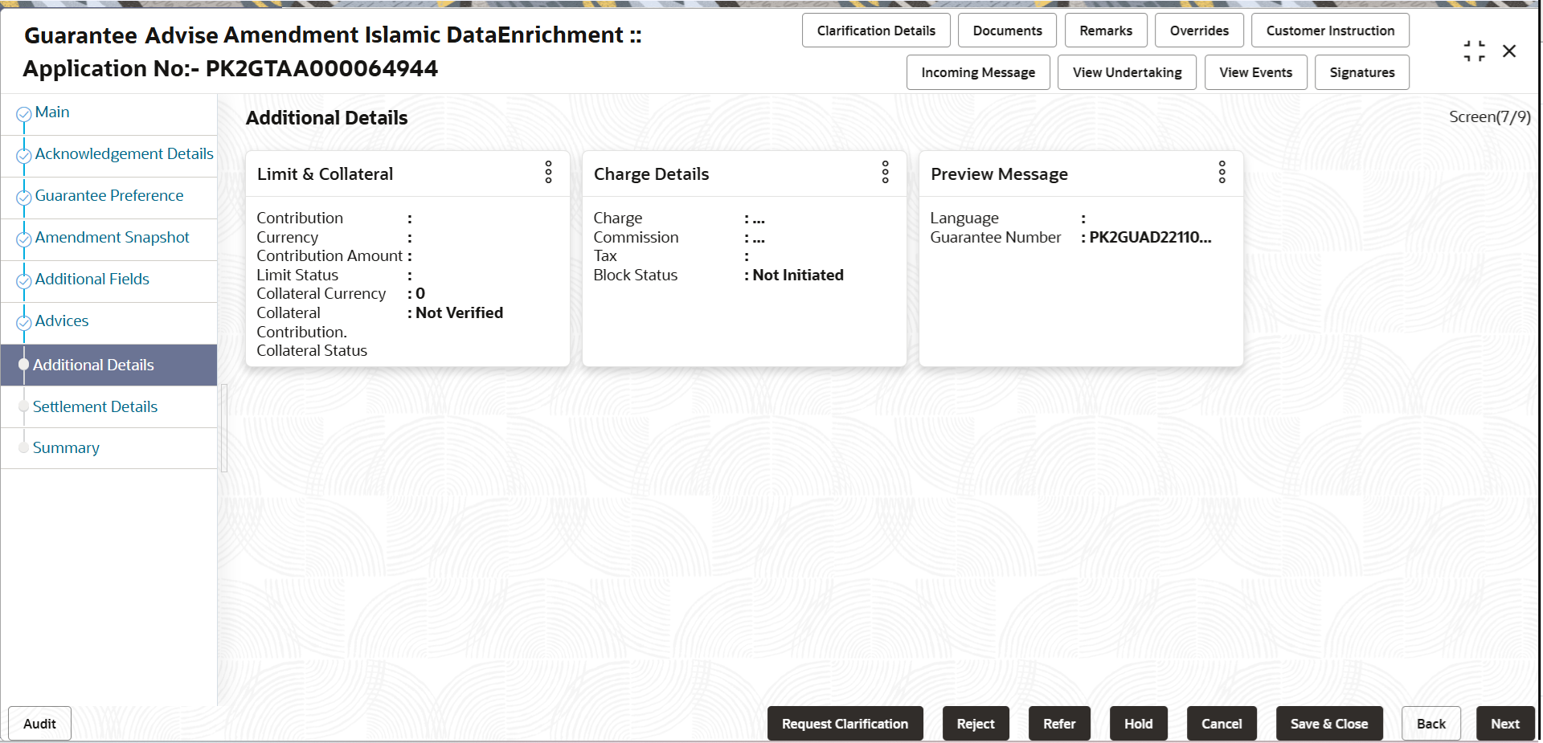Open Charge Details three-dot menu
This screenshot has width=1543, height=743.
pyautogui.click(x=885, y=172)
